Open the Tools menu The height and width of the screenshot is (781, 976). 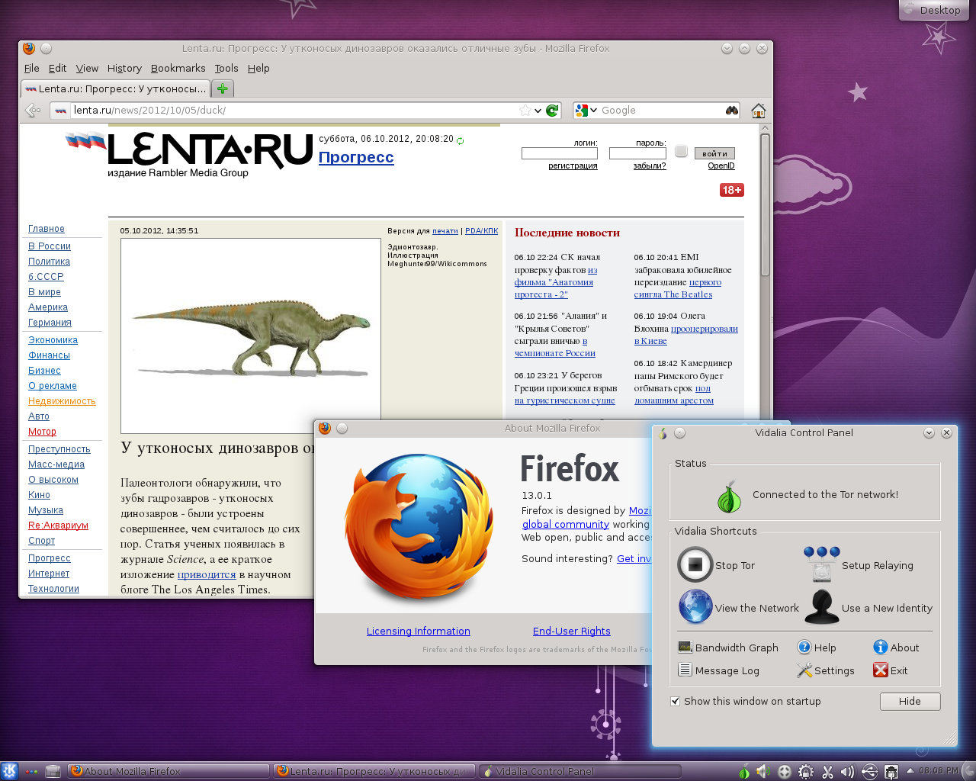pos(226,68)
